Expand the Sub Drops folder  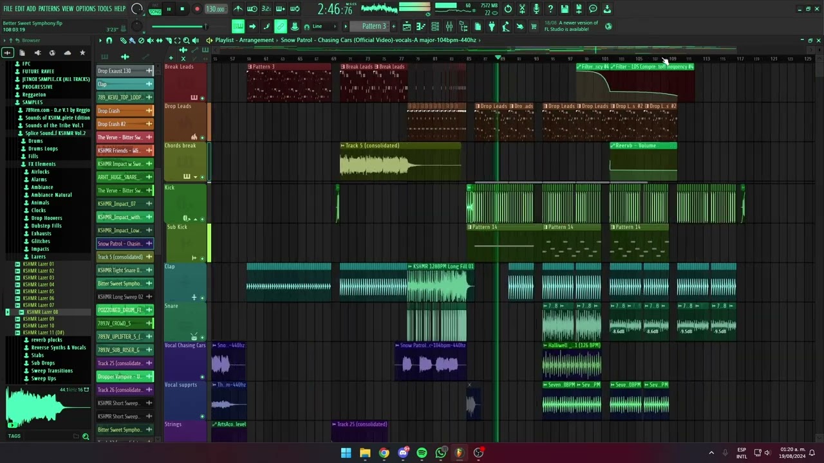coord(42,363)
